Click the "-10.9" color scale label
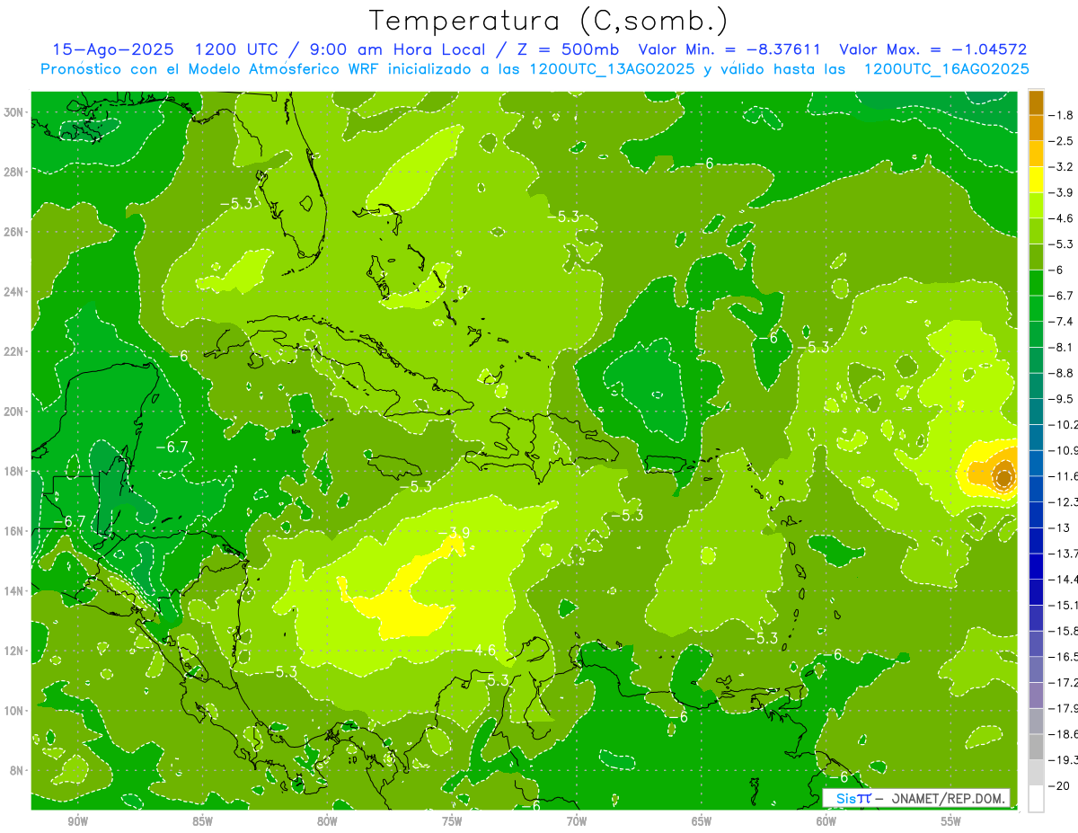 (1065, 449)
